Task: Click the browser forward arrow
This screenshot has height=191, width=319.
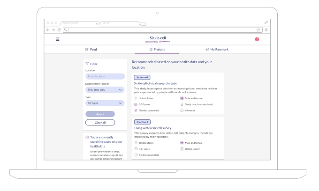Action: tap(53, 30)
